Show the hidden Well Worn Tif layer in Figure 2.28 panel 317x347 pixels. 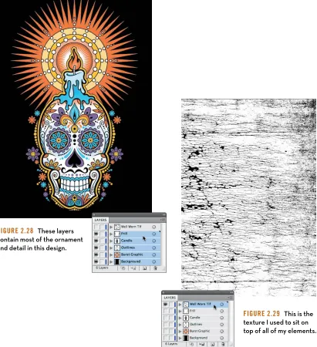click(x=96, y=227)
